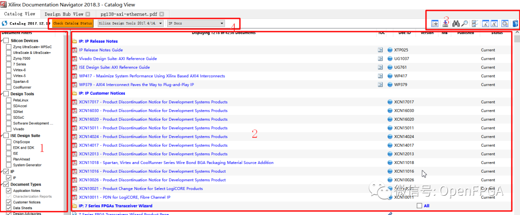Screen dimensions: 520x215
Task: Open help with the blue book icon
Action: coord(515,24)
